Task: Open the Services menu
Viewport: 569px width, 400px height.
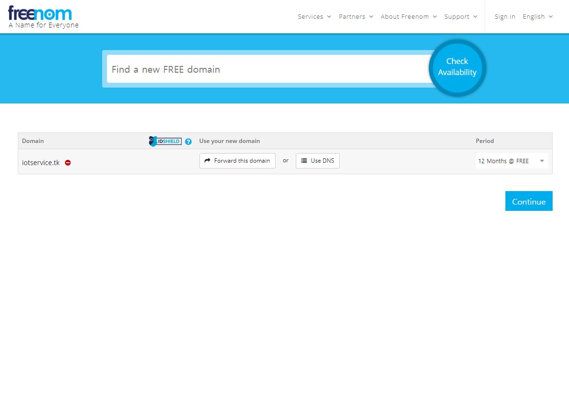Action: tap(314, 17)
